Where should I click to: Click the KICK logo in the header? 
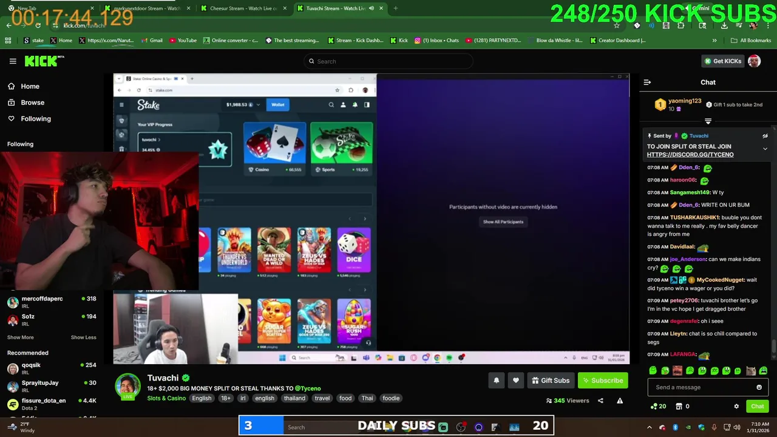coord(44,61)
